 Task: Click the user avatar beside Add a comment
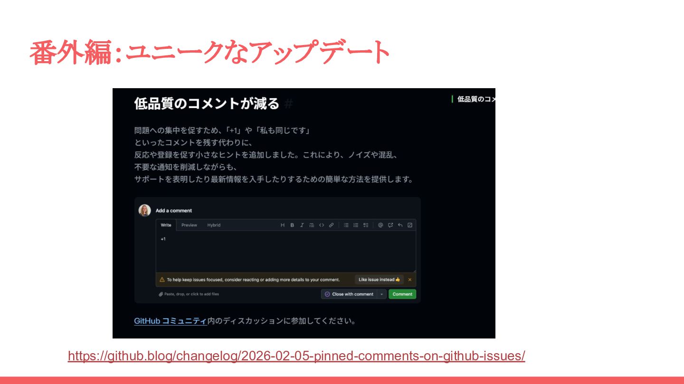(x=145, y=210)
